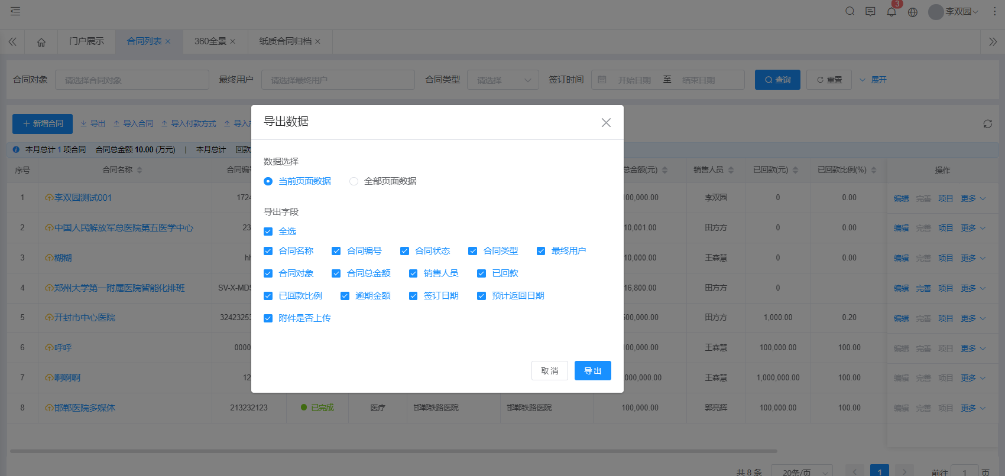Click the table refresh icon
The image size is (1005, 476).
coord(987,123)
